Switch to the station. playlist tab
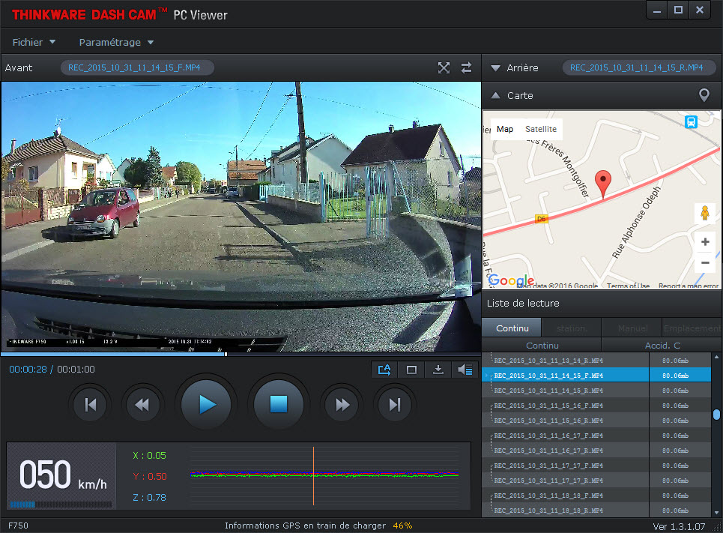Image resolution: width=723 pixels, height=533 pixels. coord(572,328)
